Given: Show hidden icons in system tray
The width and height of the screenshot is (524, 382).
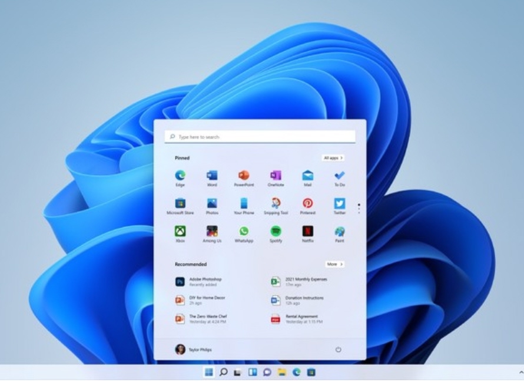Looking at the screenshot, I should click(x=520, y=372).
